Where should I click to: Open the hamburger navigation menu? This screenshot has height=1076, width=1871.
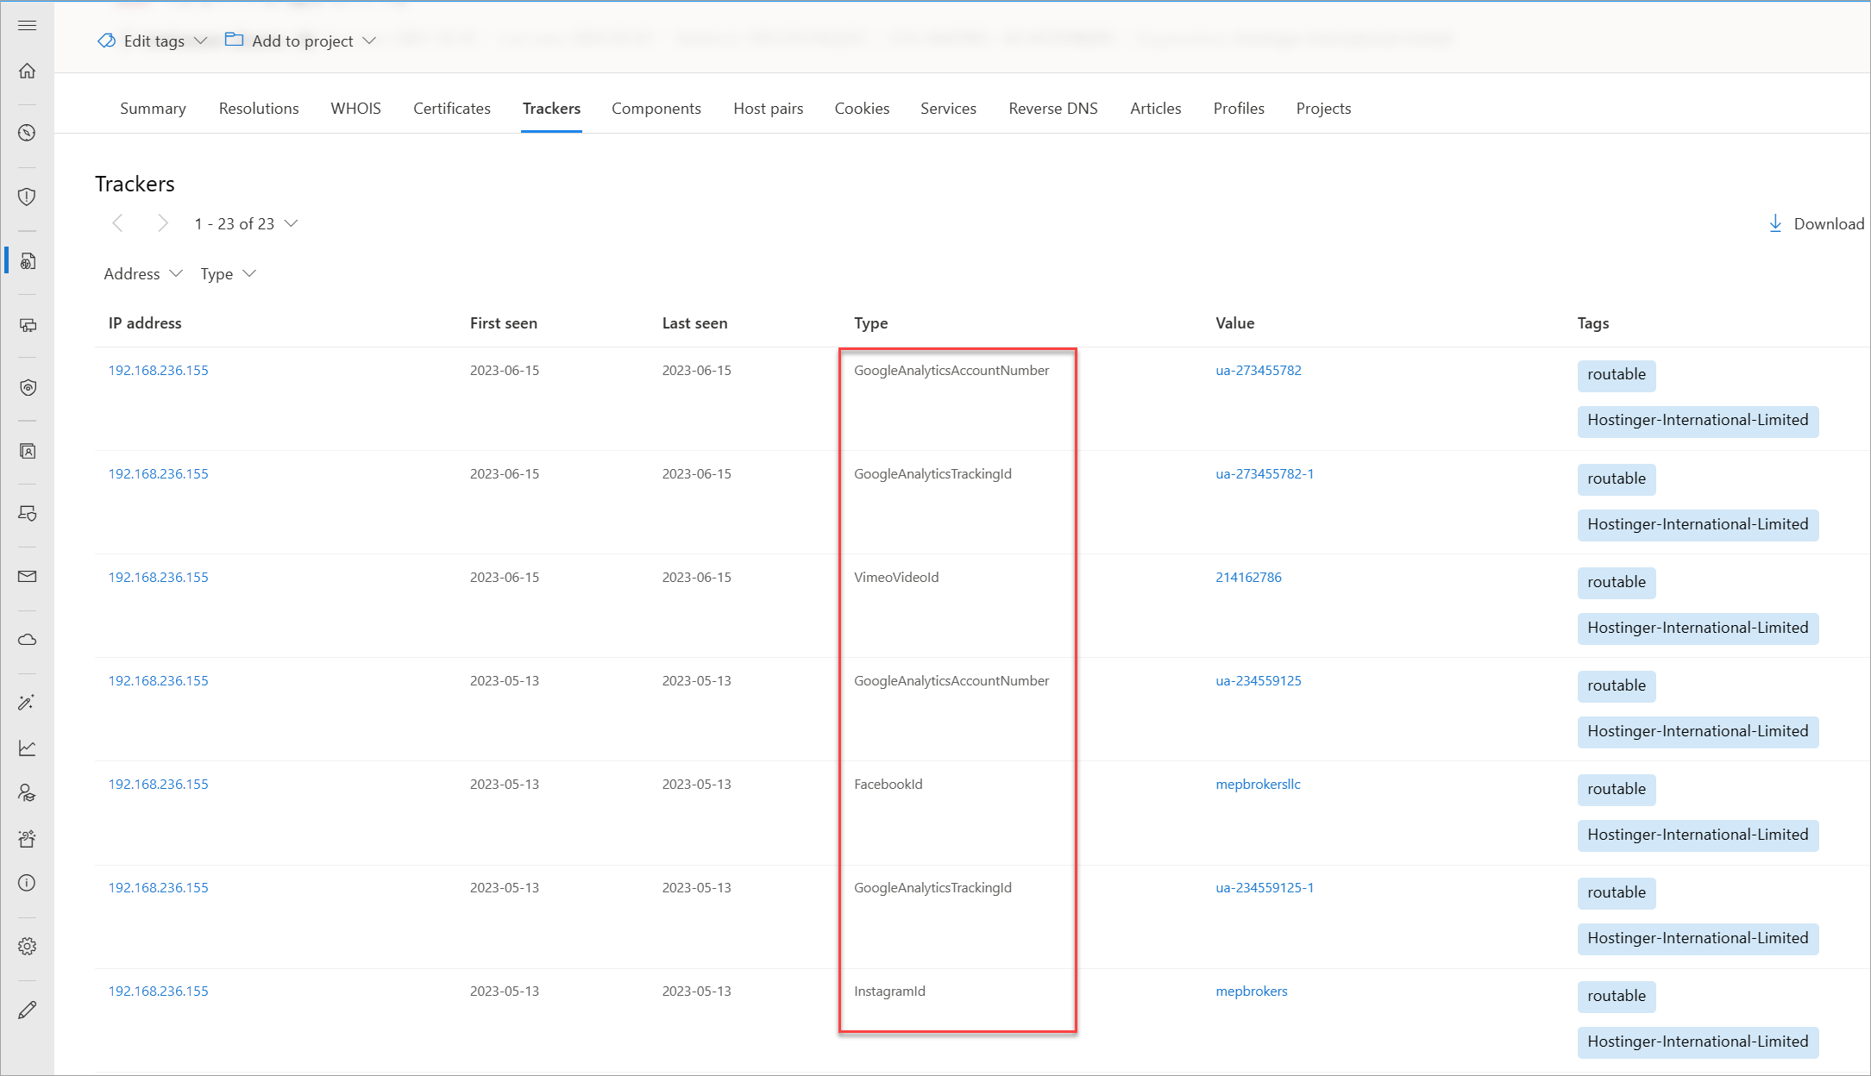pos(27,25)
